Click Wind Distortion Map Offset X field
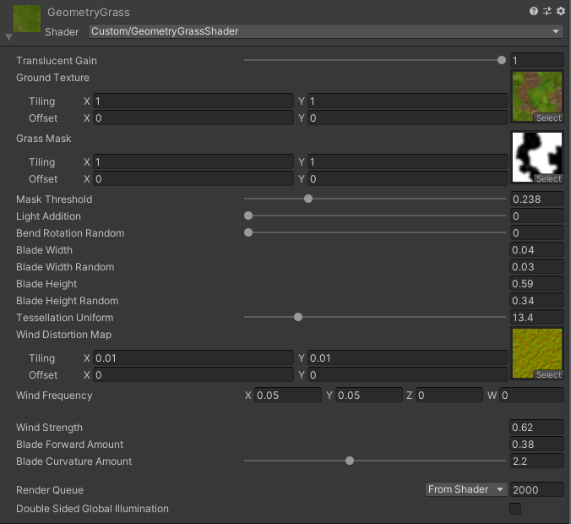 (193, 375)
